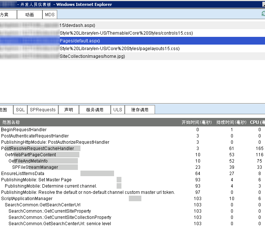Switch to the 服务调用 tab
Screen dimensions: 265x227
click(94, 110)
